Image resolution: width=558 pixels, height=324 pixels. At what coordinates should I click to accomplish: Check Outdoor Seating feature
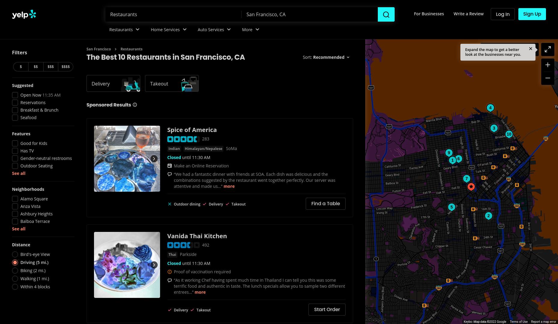pyautogui.click(x=15, y=166)
